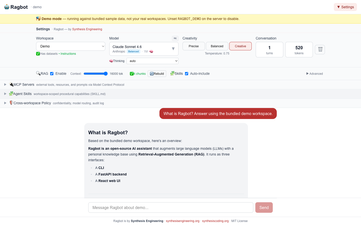Viewport: 361px width, 225px height.
Task: Click the brain icon in Claude Sonnet model row
Action: [151, 51]
